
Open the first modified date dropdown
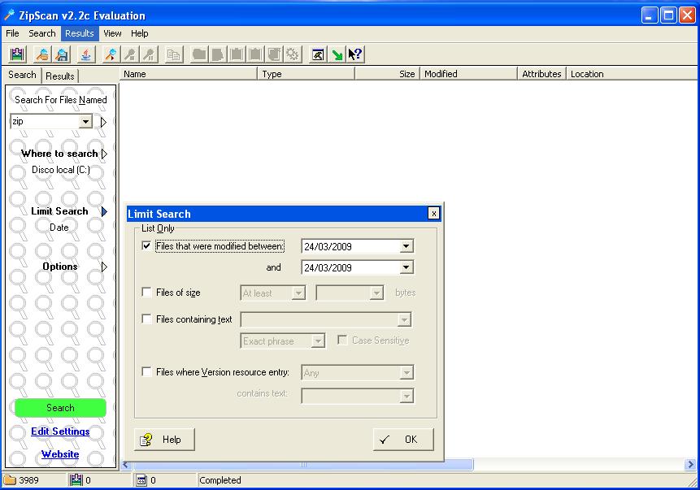click(406, 246)
